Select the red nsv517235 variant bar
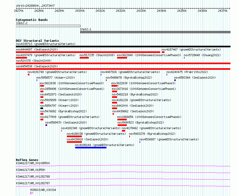 [x=84, y=58]
